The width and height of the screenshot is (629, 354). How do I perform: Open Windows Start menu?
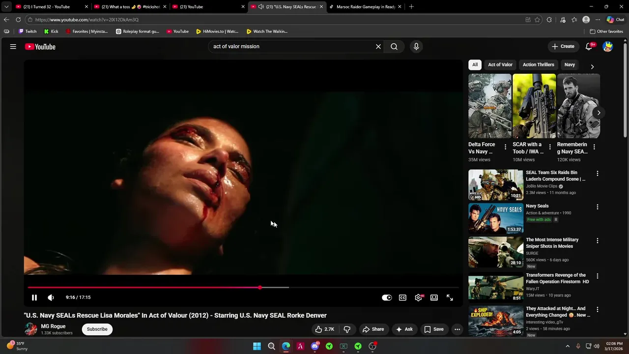[257, 346]
